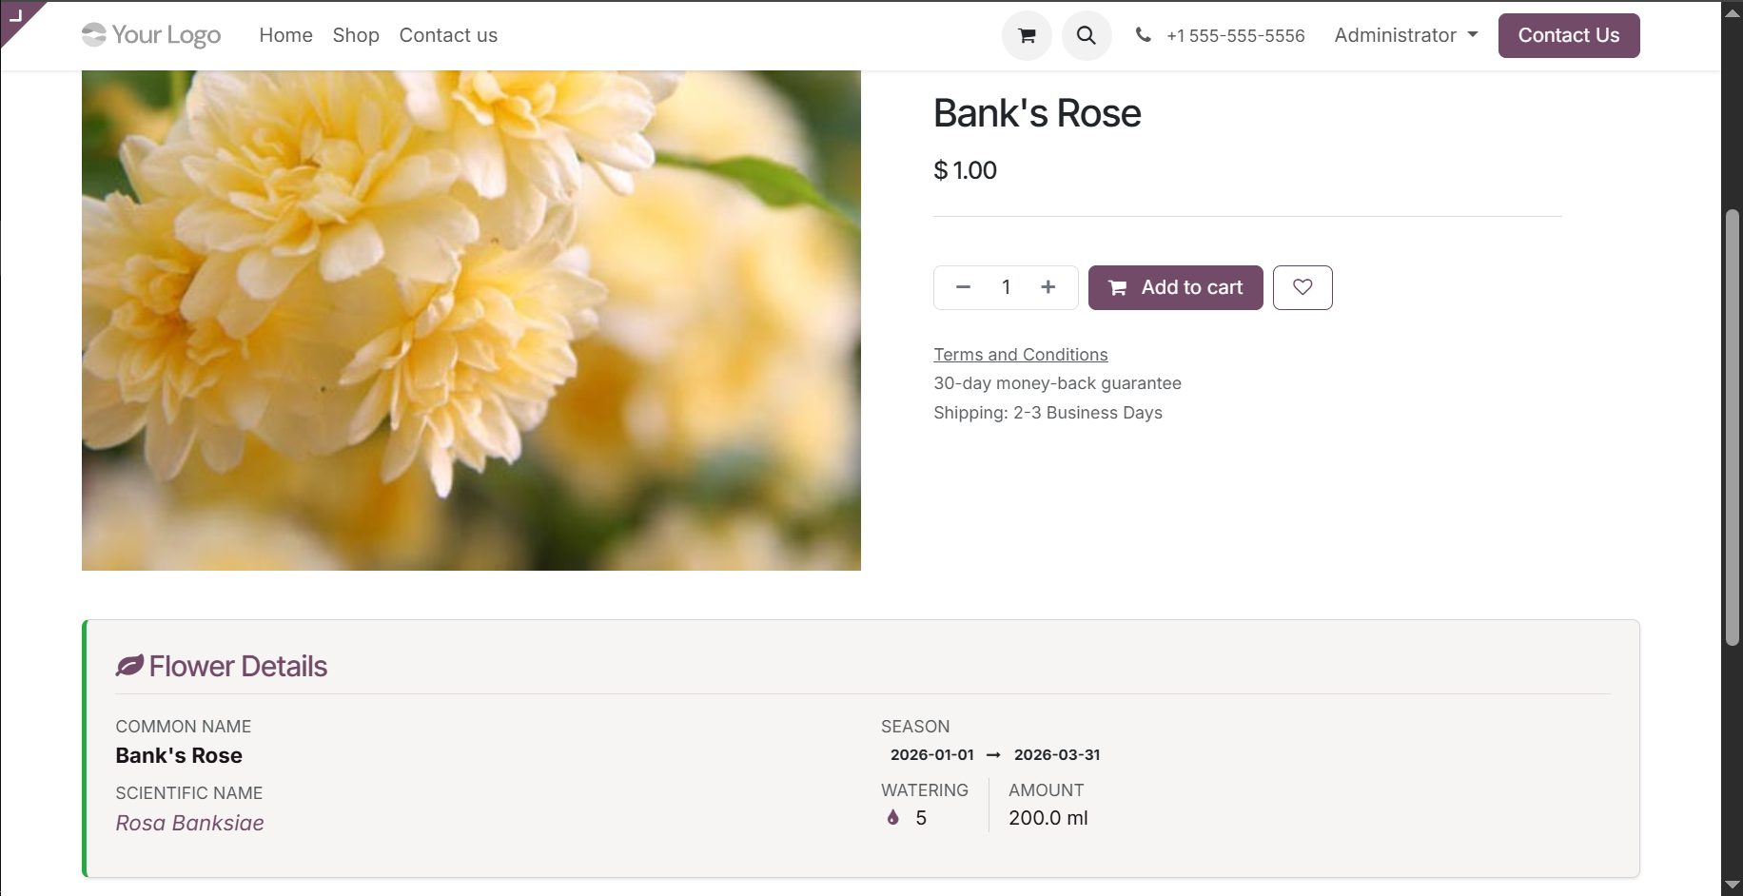Click the Contact Us button
This screenshot has height=896, width=1743.
click(1568, 35)
